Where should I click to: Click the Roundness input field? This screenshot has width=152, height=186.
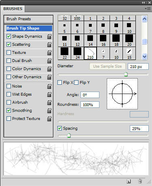pyautogui.click(x=90, y=105)
